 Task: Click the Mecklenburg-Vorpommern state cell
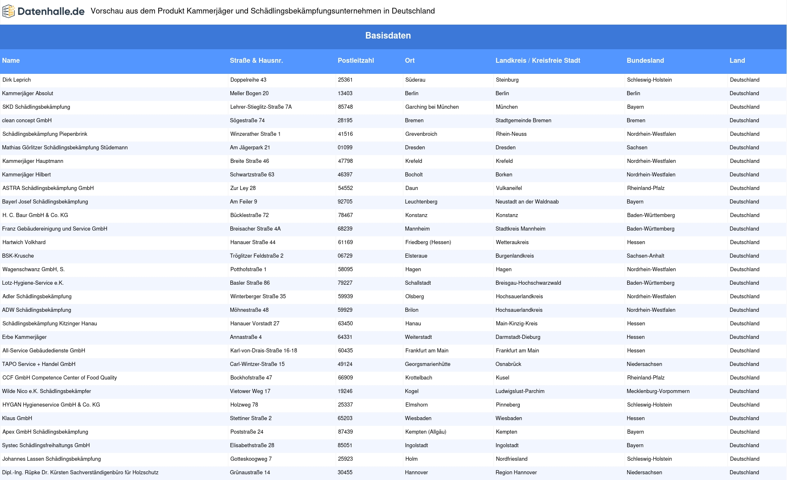[x=658, y=391]
